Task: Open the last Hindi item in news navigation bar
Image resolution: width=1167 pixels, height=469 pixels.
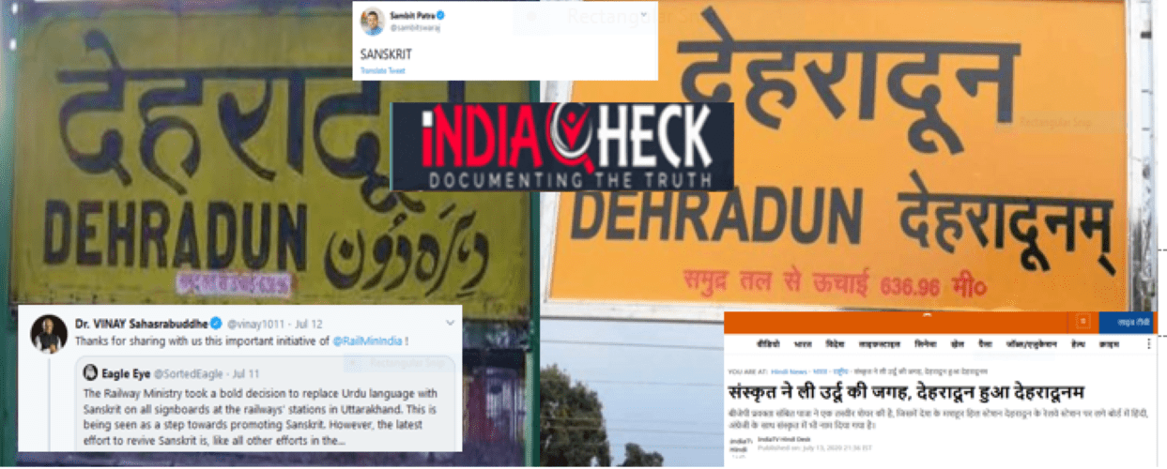Action: (x=1109, y=344)
